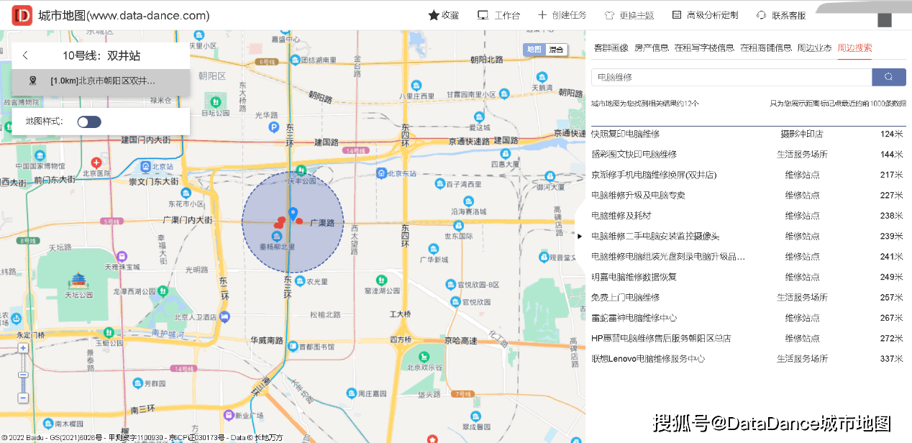Switch map to 地图 view

[534, 50]
